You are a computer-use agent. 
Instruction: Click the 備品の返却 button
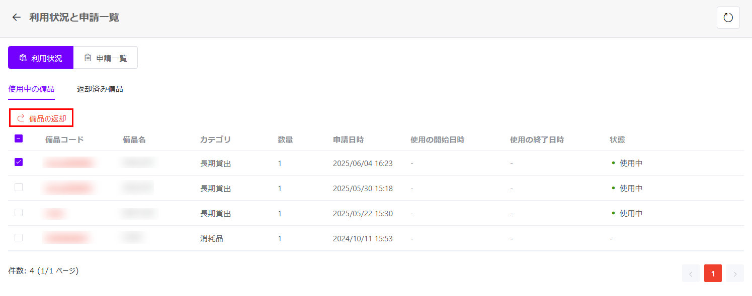click(41, 118)
